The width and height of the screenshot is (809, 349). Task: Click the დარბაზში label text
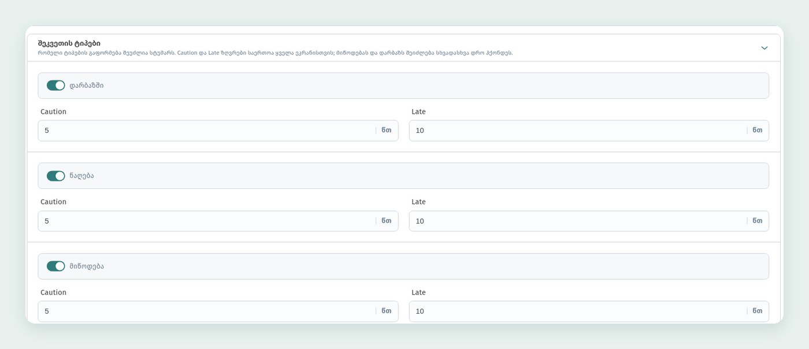(x=87, y=86)
